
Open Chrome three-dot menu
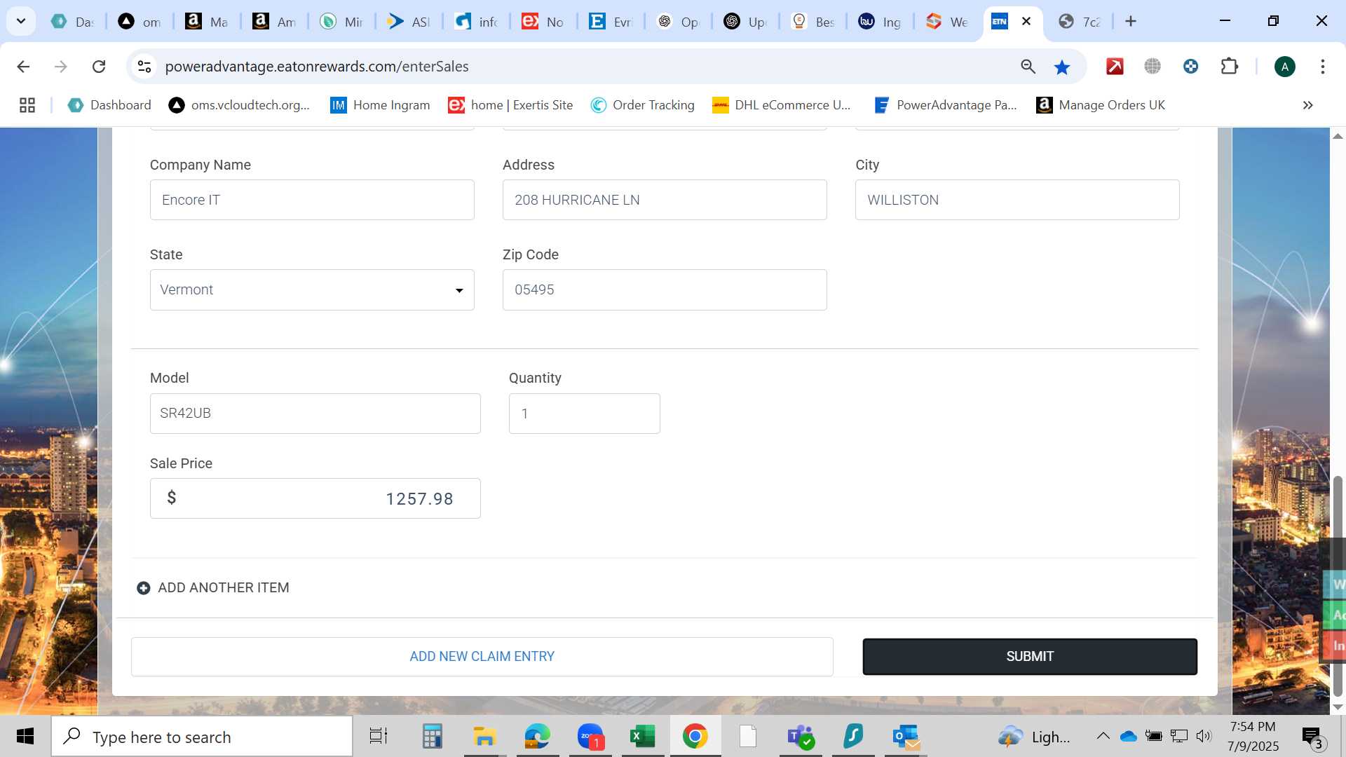click(x=1323, y=67)
